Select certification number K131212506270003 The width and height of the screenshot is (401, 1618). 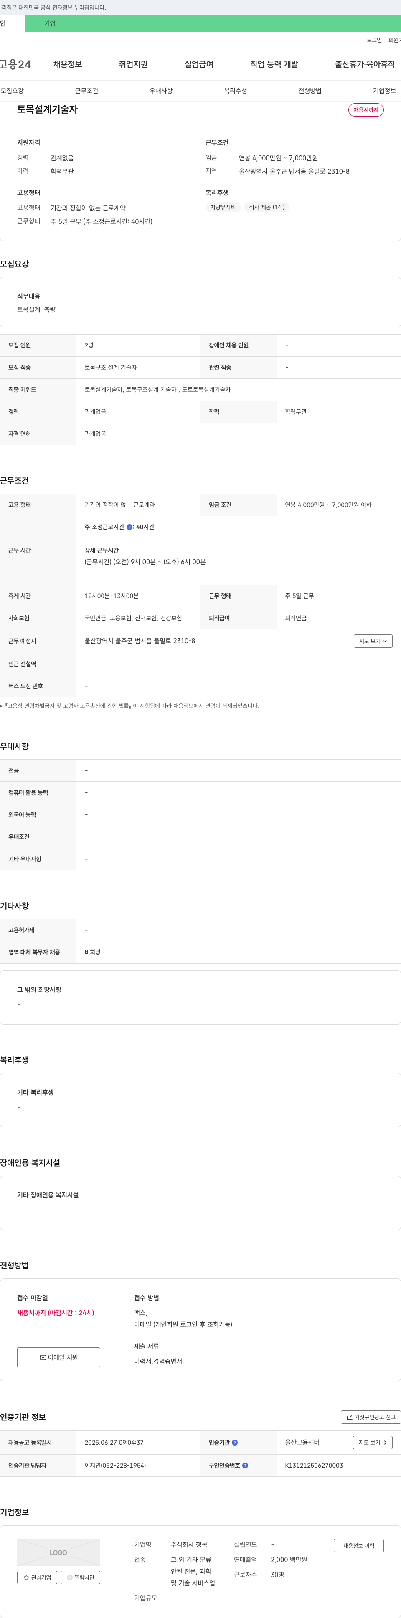314,1466
